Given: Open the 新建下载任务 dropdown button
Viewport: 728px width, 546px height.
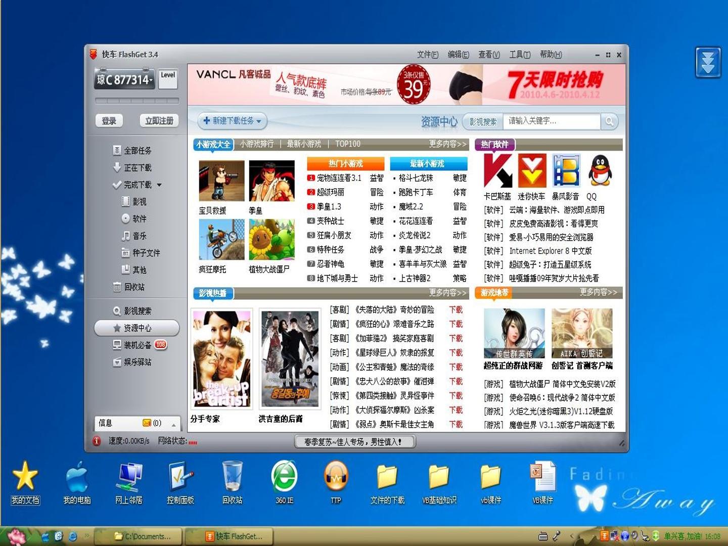Looking at the screenshot, I should (232, 121).
